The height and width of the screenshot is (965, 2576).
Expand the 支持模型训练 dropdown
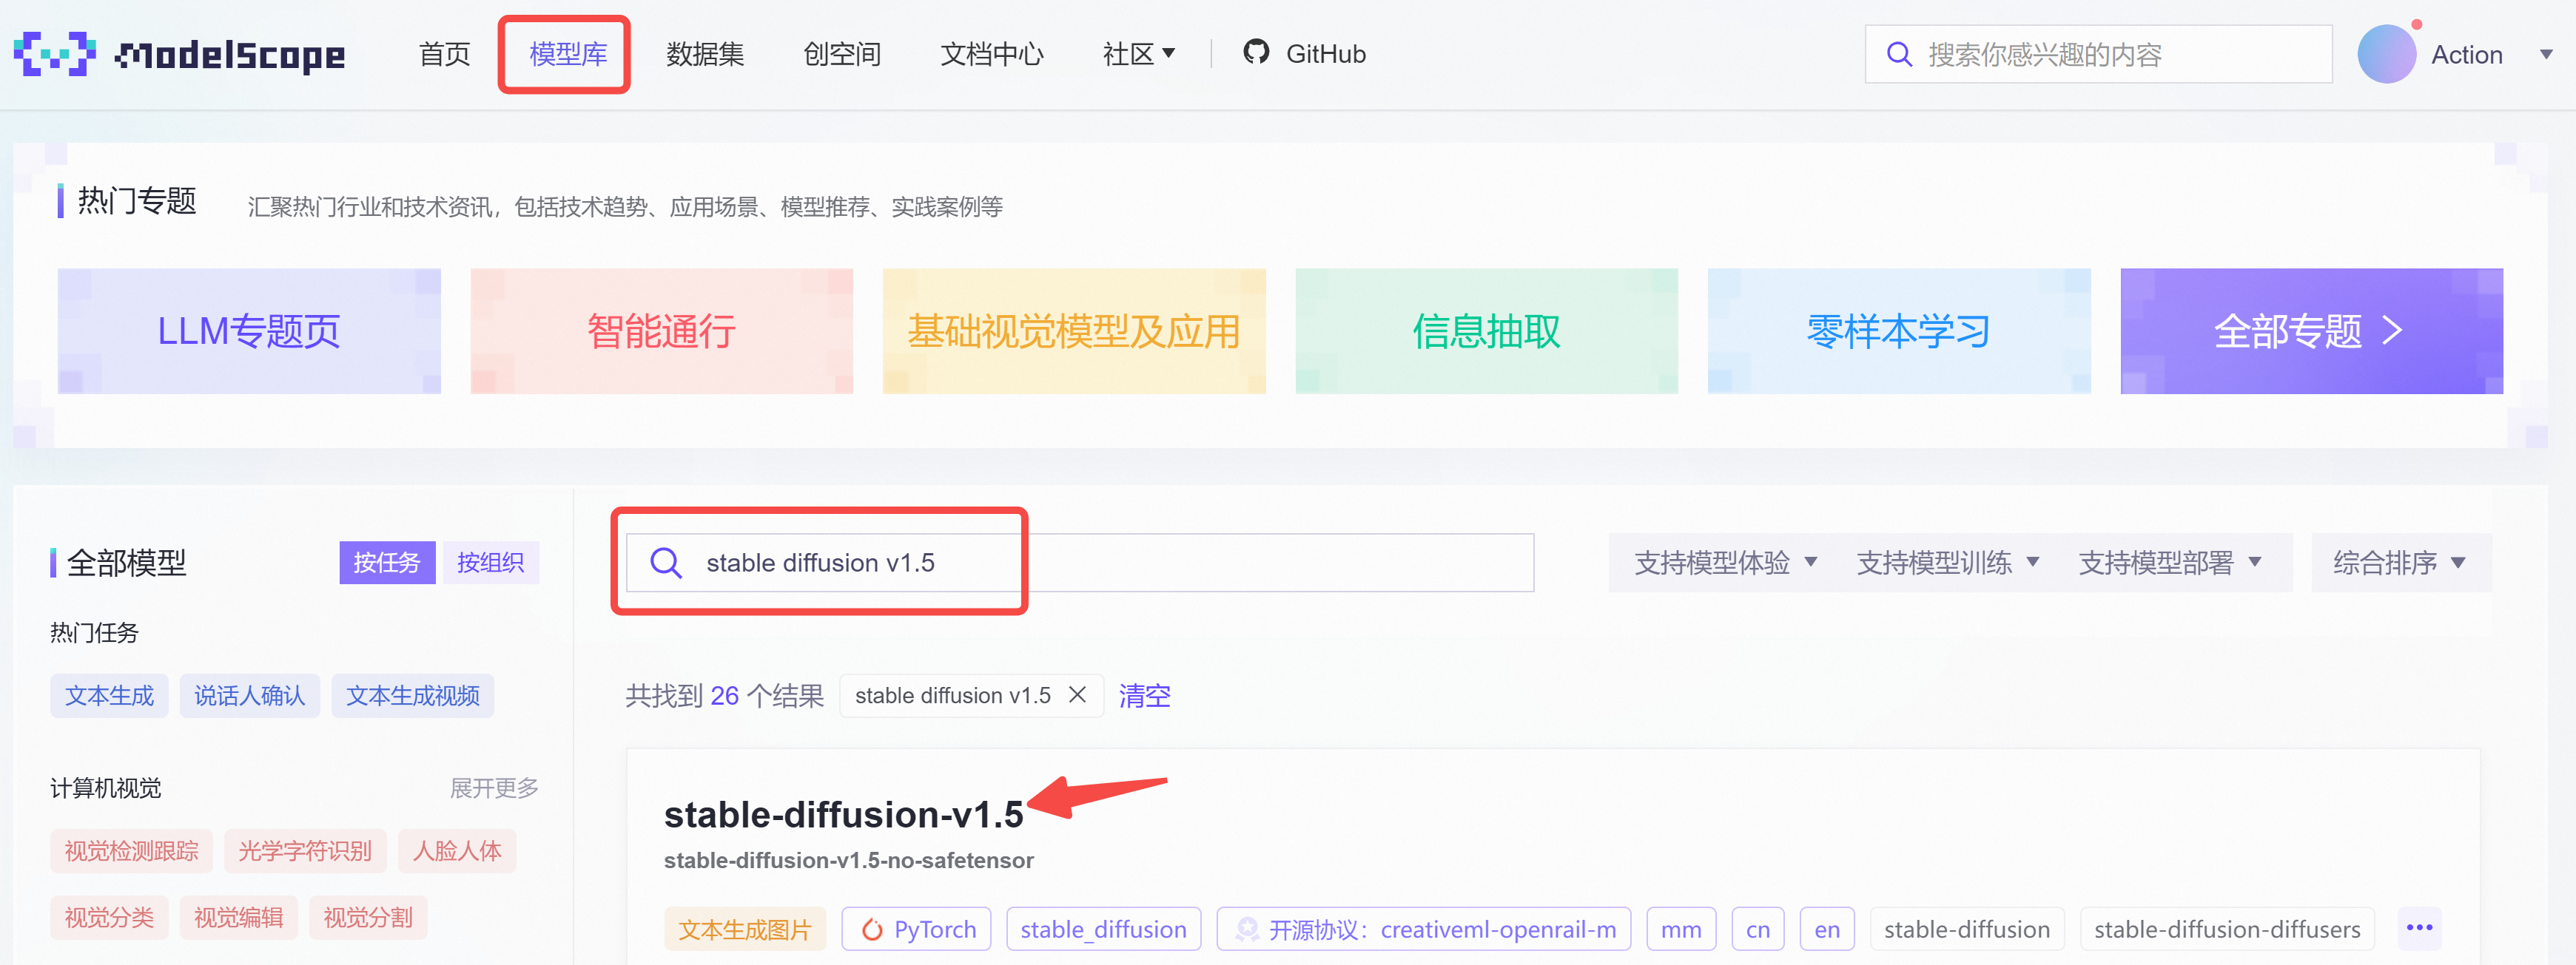pos(1947,563)
